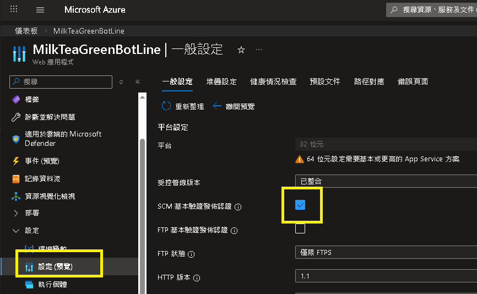Click info icon beside SCM 基本驗證發佈認證
The width and height of the screenshot is (477, 294).
pos(238,207)
